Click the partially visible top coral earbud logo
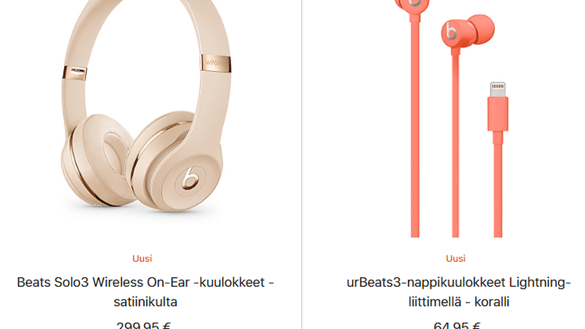The height and width of the screenshot is (329, 585). 414,3
